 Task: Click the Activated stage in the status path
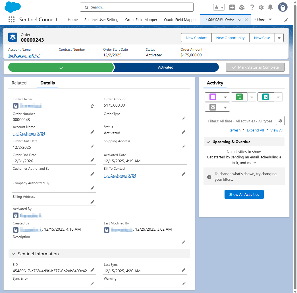(x=166, y=67)
